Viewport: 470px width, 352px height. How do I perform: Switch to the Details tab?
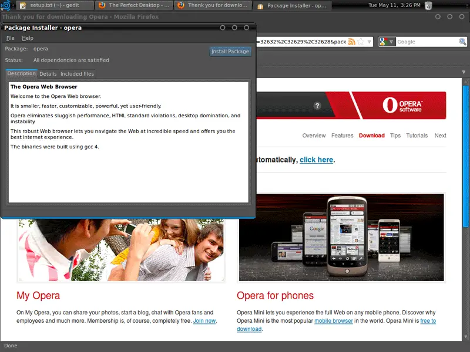click(x=48, y=74)
